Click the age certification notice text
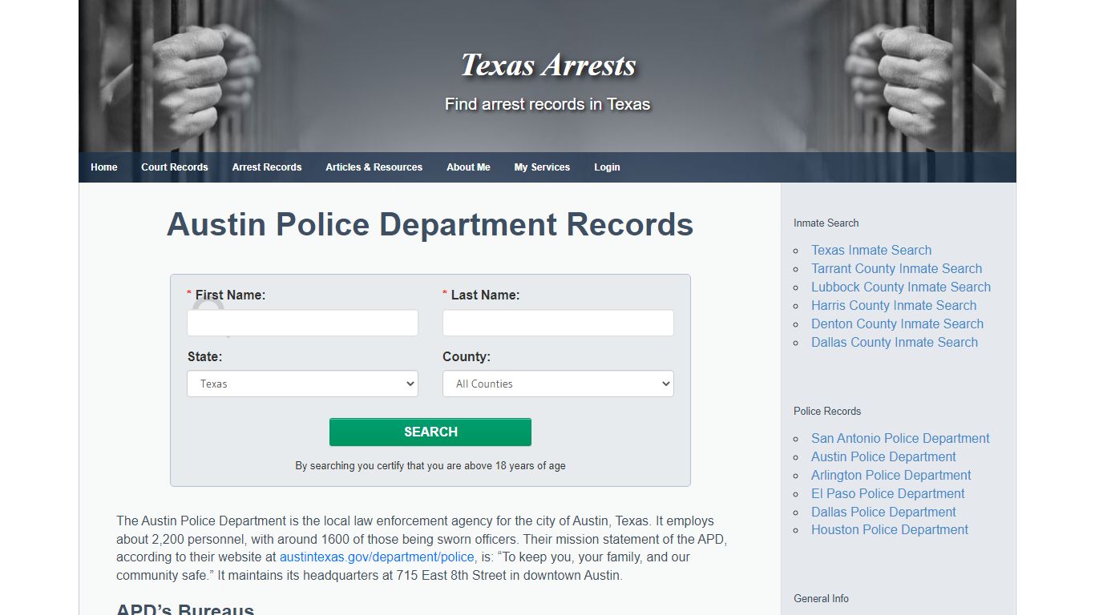Image resolution: width=1095 pixels, height=615 pixels. [x=430, y=465]
